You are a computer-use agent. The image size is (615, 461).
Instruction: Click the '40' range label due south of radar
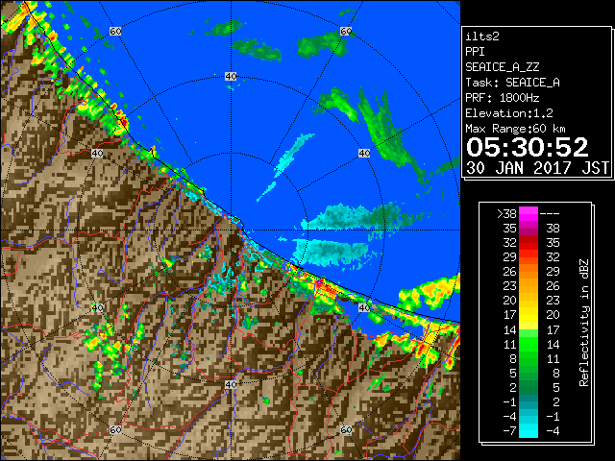pyautogui.click(x=231, y=384)
